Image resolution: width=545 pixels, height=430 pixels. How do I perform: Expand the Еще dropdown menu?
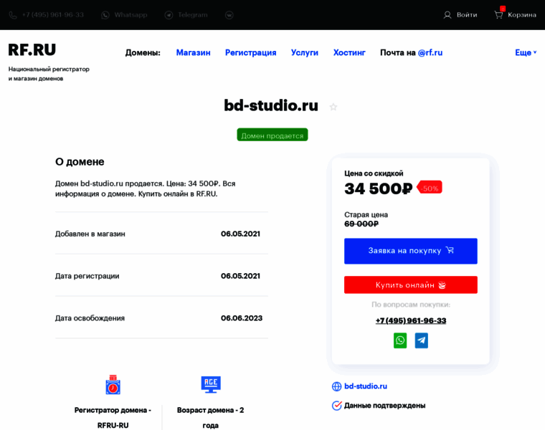(x=526, y=52)
